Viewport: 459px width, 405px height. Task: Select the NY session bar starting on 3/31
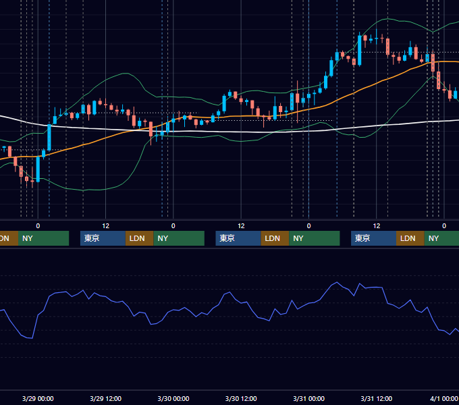441,238
